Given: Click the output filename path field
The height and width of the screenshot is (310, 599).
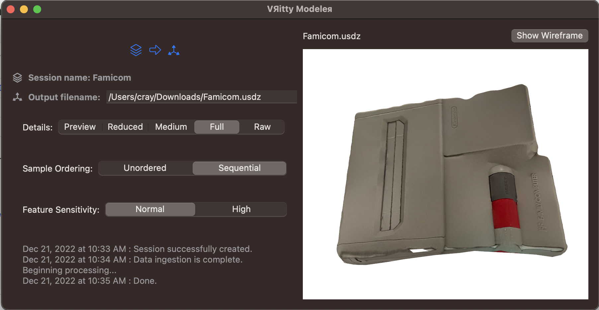Looking at the screenshot, I should [201, 97].
